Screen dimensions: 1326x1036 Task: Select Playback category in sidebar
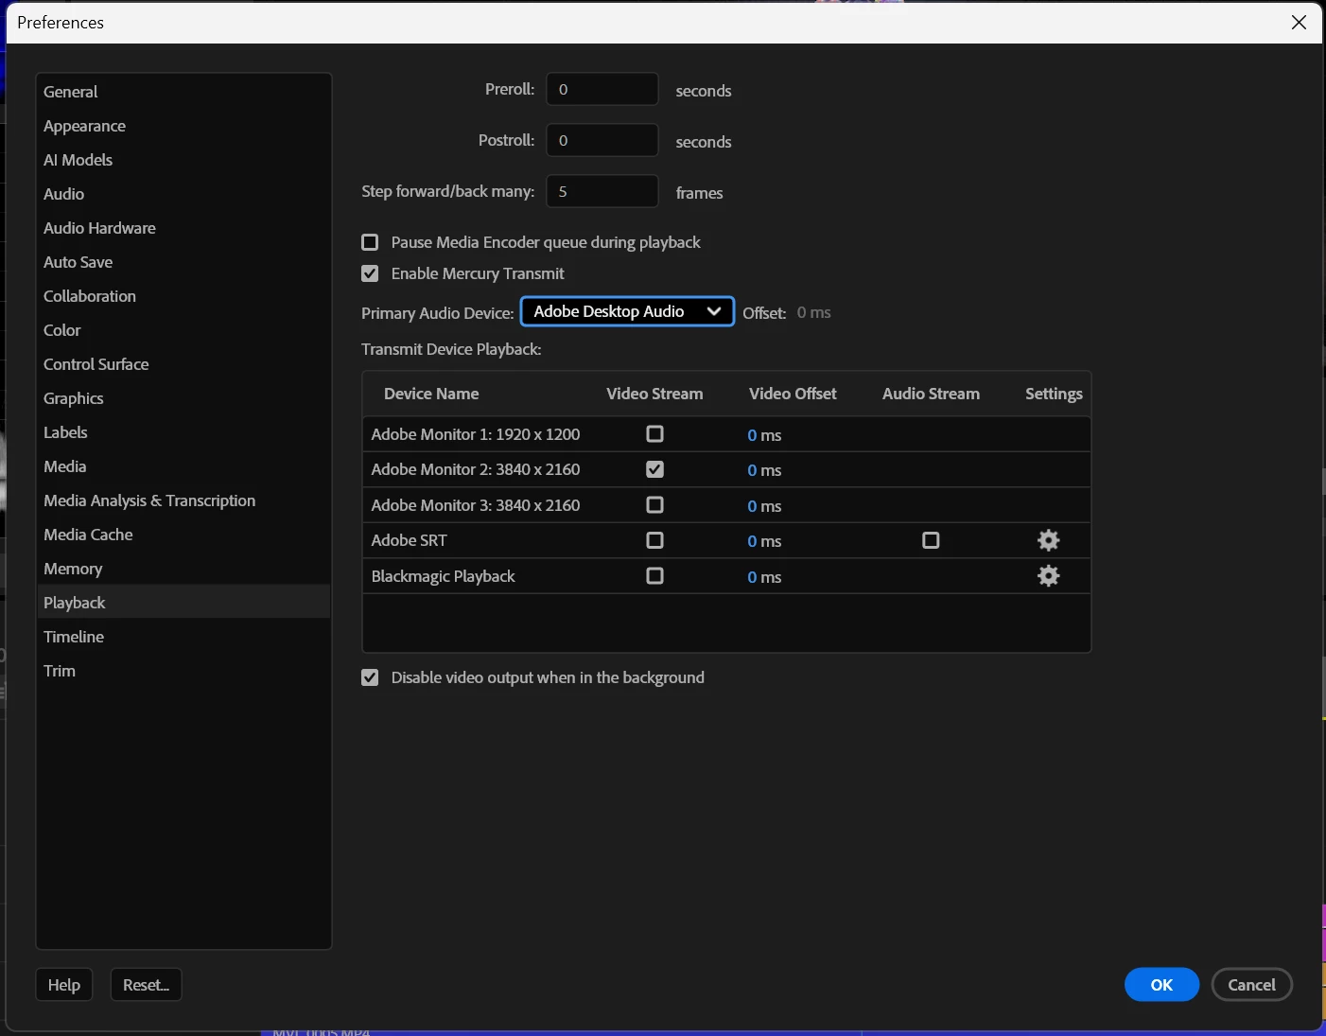[183, 603]
